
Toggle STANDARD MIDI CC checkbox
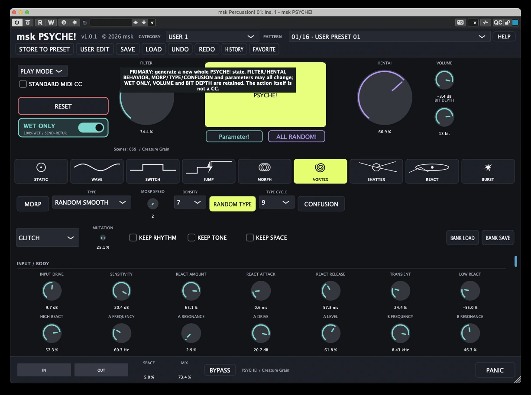(23, 84)
